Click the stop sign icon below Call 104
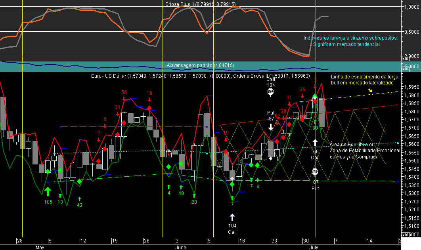 pyautogui.click(x=270, y=92)
